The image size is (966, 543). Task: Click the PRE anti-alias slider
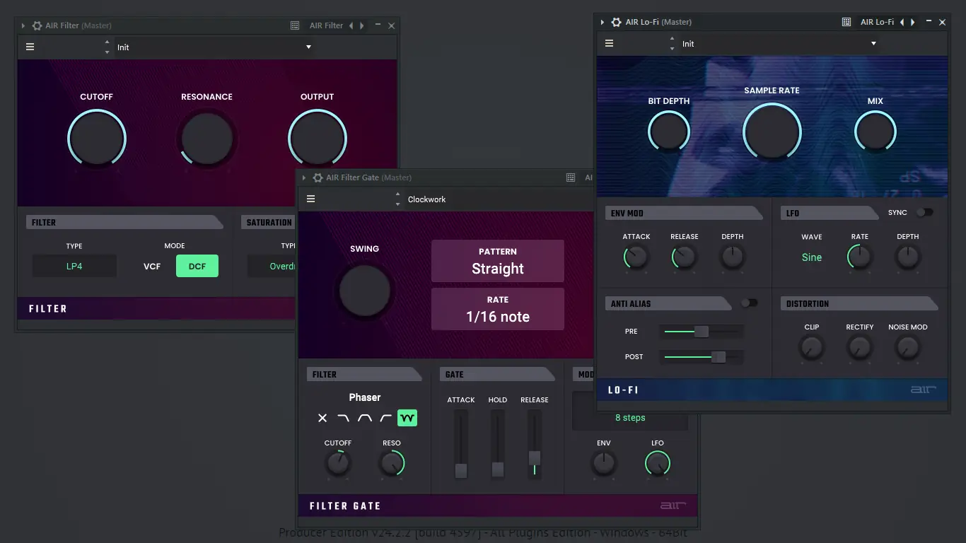(702, 332)
